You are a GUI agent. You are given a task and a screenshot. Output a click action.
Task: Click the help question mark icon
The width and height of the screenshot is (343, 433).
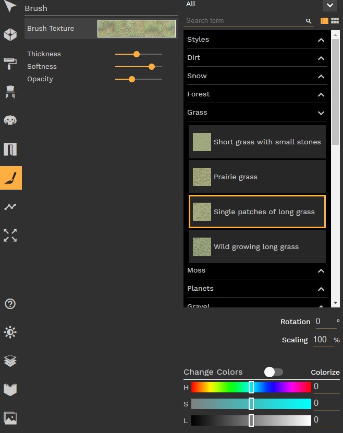[x=10, y=304]
